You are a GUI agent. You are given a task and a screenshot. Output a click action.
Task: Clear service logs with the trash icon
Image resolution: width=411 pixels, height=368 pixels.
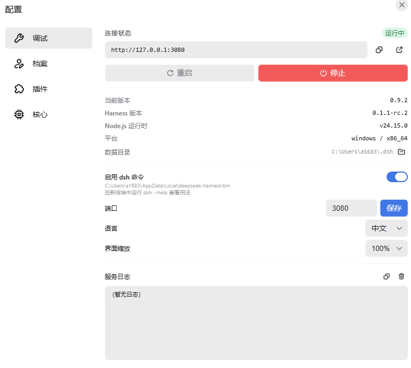401,276
